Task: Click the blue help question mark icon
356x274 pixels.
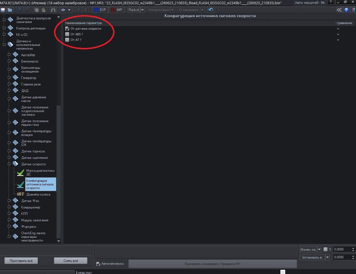Action: point(346,10)
